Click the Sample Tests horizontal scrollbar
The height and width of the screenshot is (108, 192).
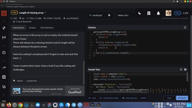pos(117,92)
